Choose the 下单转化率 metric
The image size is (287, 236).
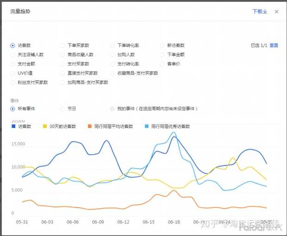click(x=112, y=45)
